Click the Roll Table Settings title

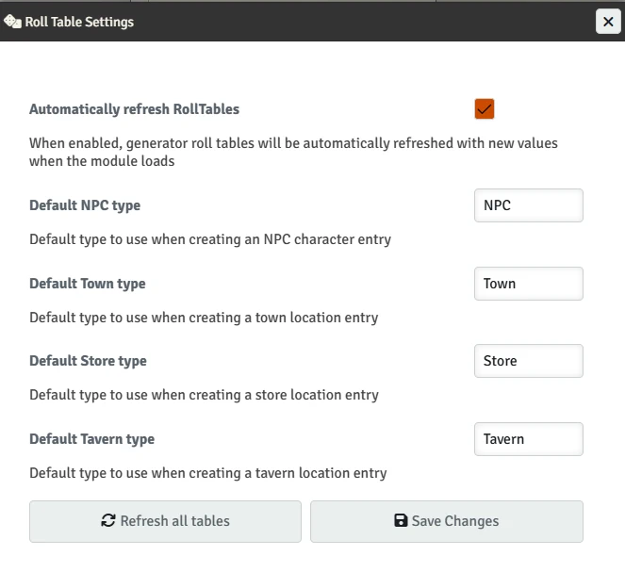(x=79, y=22)
